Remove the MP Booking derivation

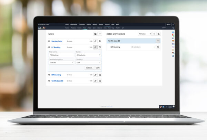pyautogui.click(x=158, y=47)
